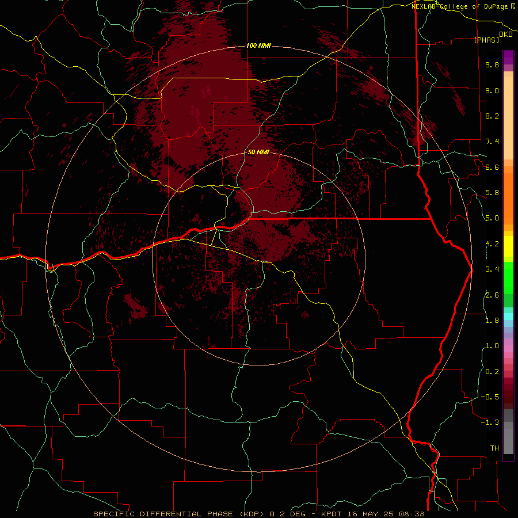Screen dimensions: 518x518
Task: Click the DKD product label
Action: [506, 35]
